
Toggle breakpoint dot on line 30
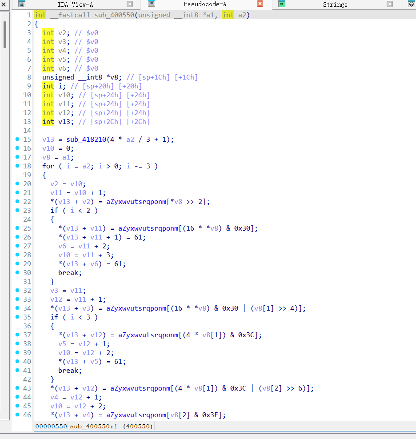(17, 272)
